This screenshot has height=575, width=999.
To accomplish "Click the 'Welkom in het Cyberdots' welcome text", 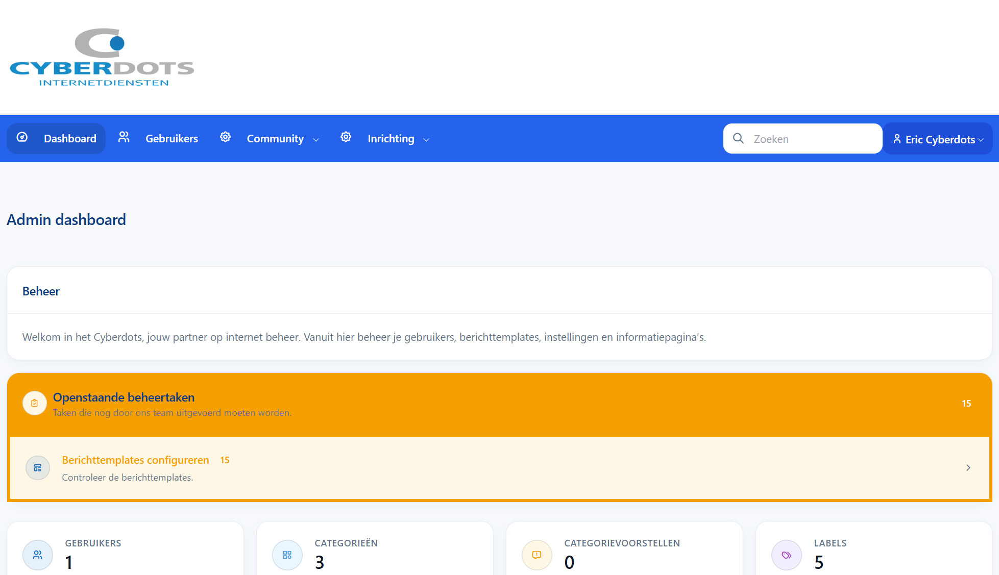I will (364, 337).
